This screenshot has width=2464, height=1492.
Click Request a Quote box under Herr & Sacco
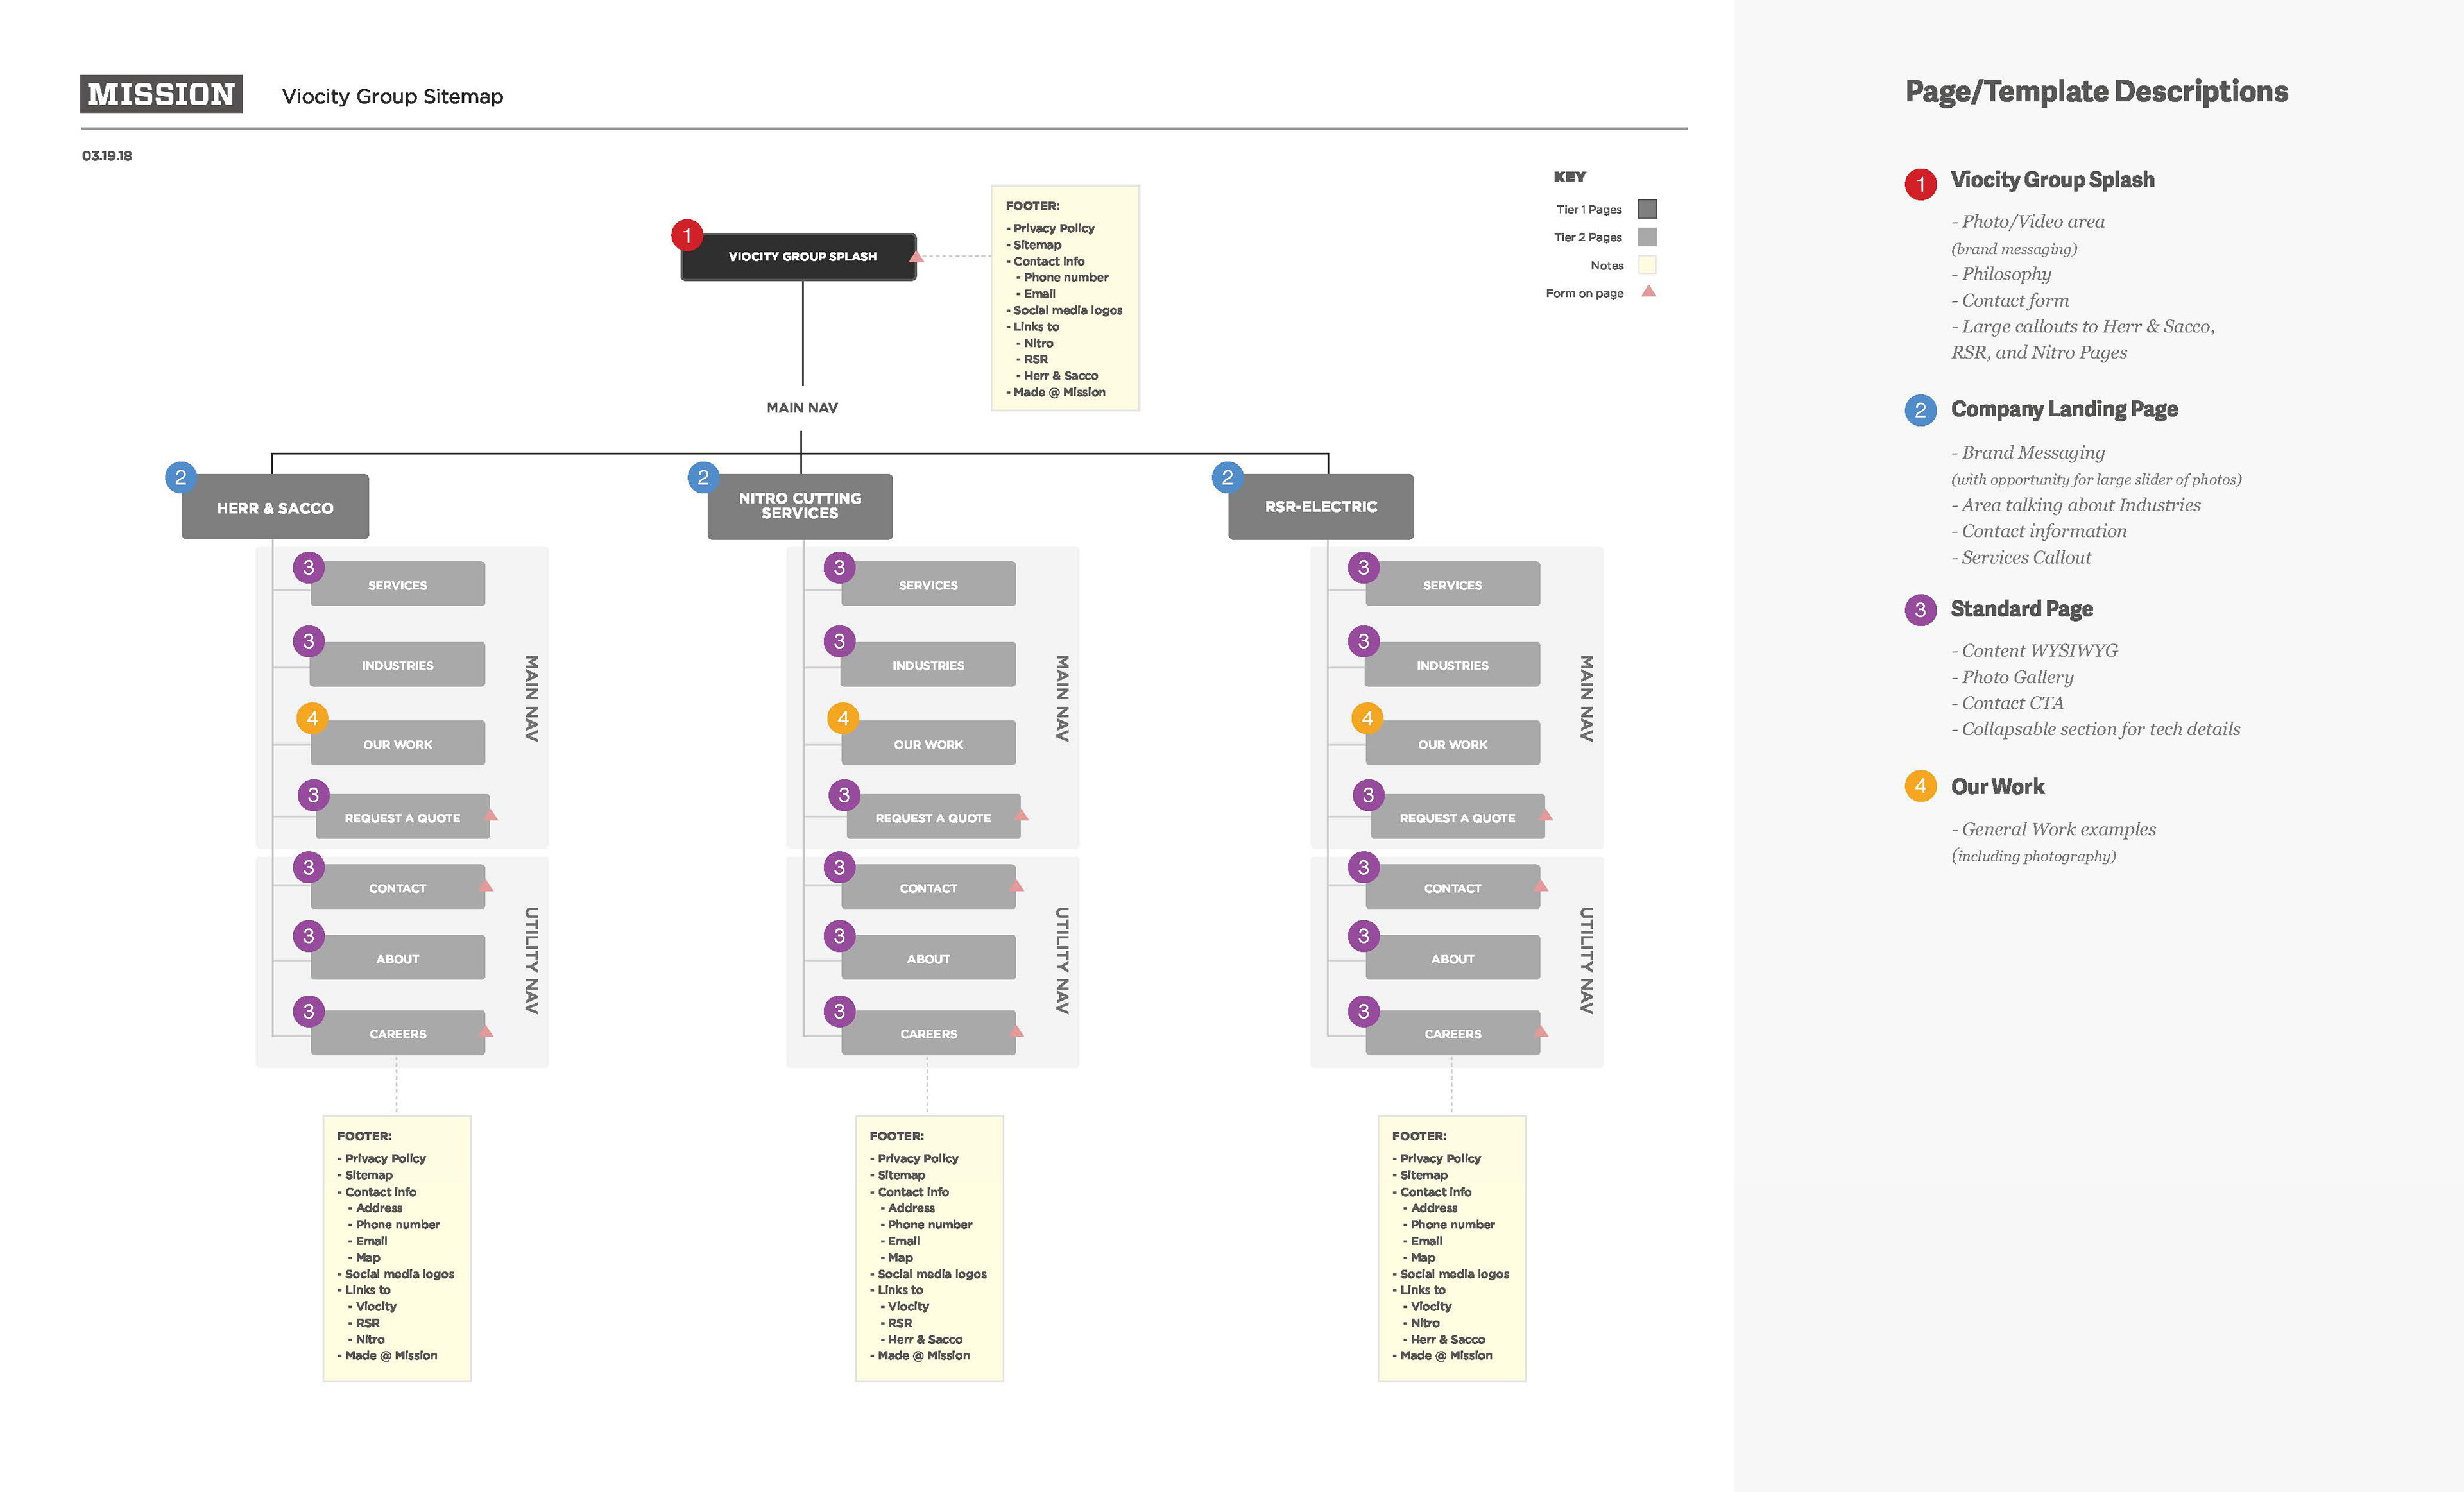coord(403,817)
